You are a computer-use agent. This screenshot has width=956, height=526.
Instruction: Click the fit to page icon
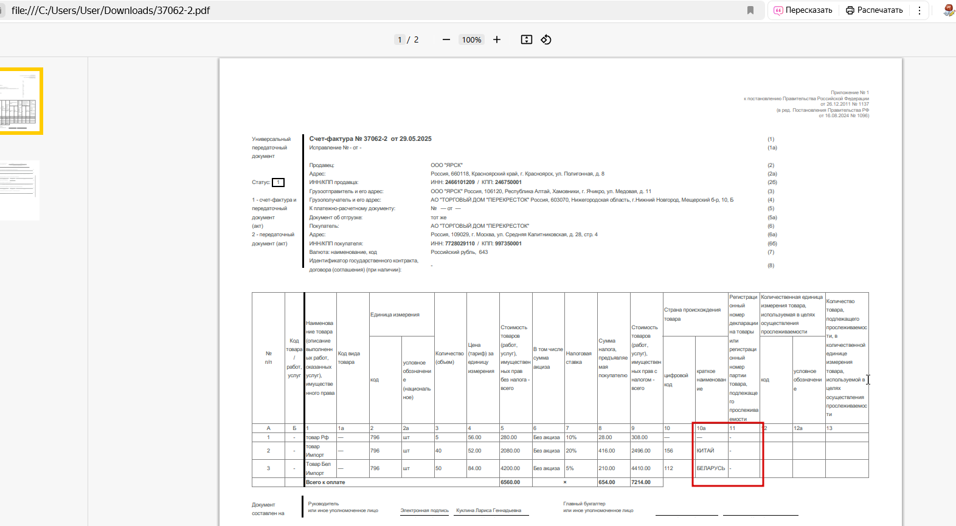click(527, 39)
